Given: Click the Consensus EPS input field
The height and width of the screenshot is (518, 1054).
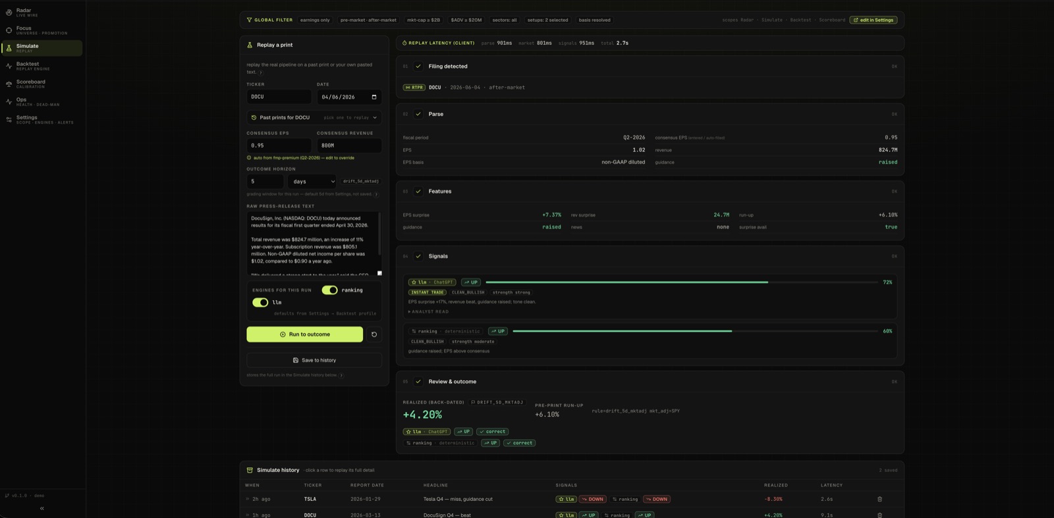Looking at the screenshot, I should 279,145.
